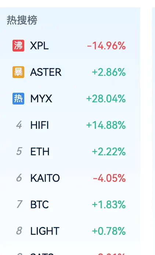Viewport: 155px width, 255px height.
Task: Click the orange 暴 badge next to ASTER
Action: pyautogui.click(x=18, y=72)
